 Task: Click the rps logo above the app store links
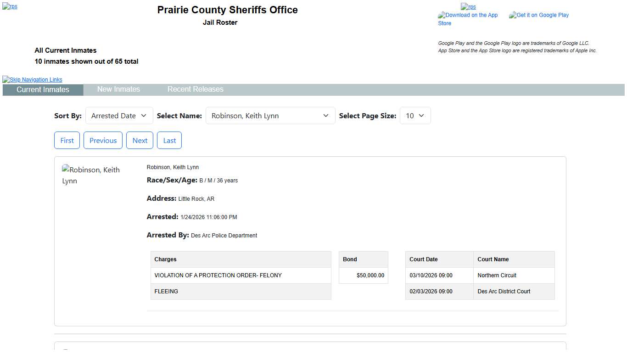[468, 6]
